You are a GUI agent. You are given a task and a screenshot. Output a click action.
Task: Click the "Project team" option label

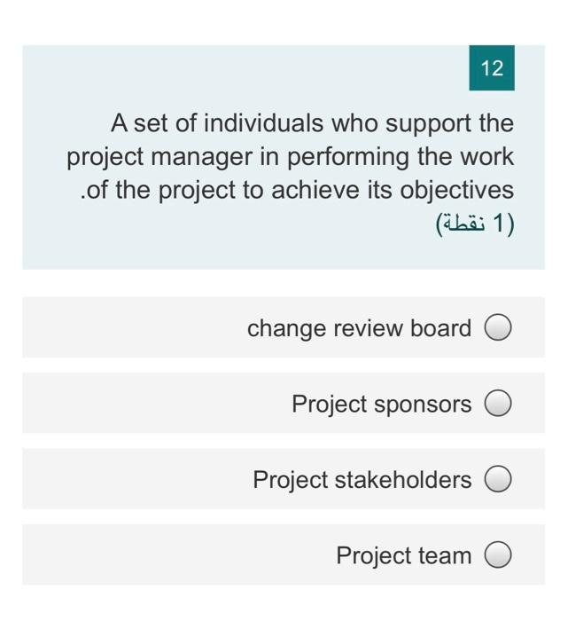click(x=403, y=556)
